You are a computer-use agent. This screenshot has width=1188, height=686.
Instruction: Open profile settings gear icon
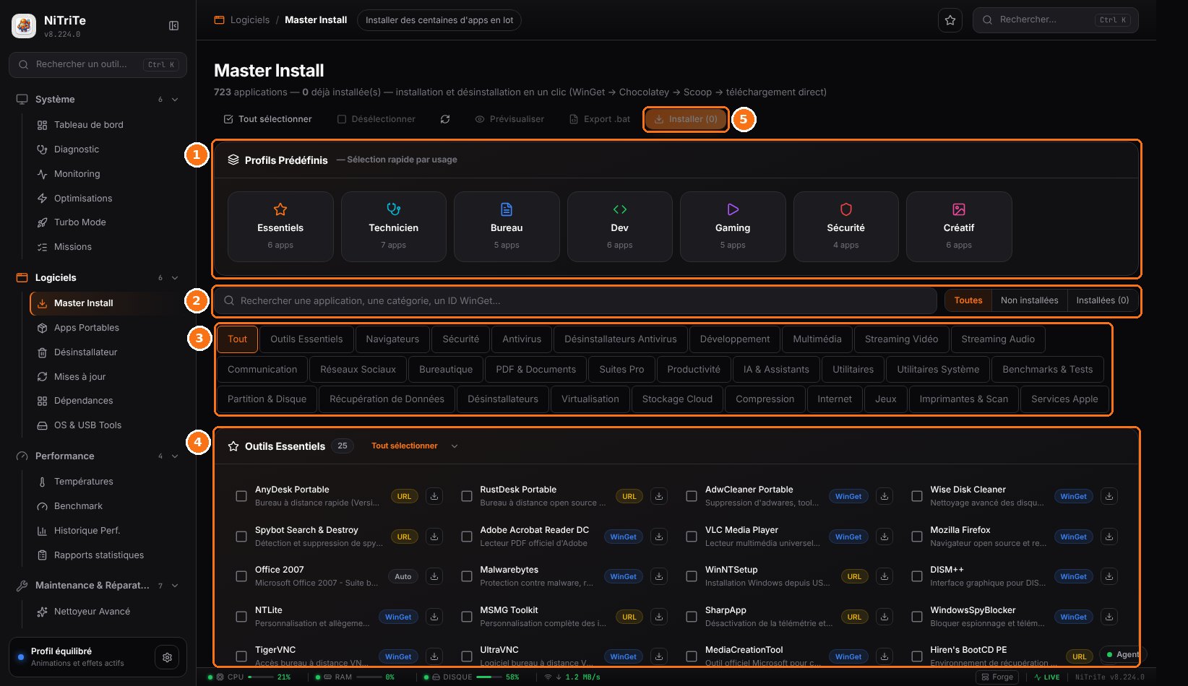click(x=167, y=657)
